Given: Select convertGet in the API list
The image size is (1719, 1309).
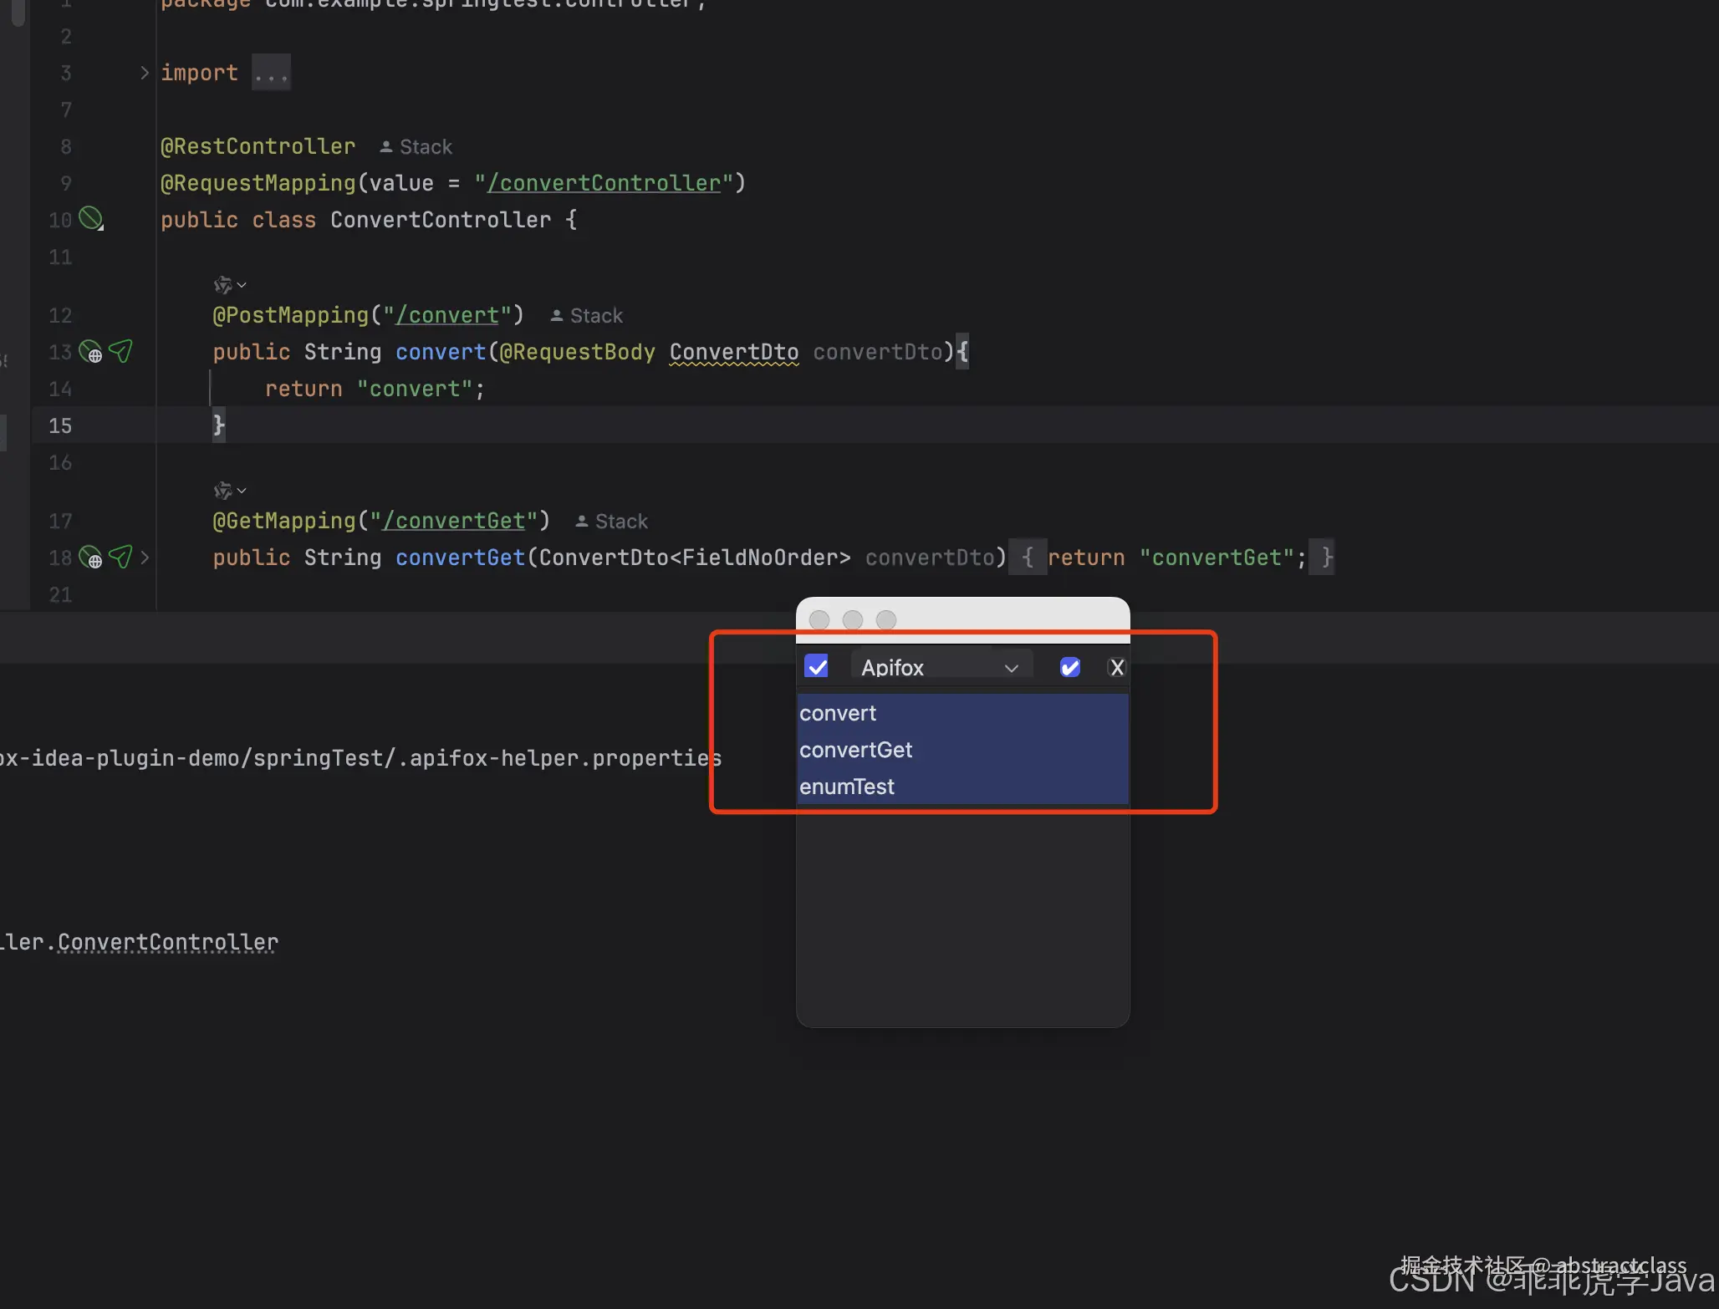Looking at the screenshot, I should (855, 750).
